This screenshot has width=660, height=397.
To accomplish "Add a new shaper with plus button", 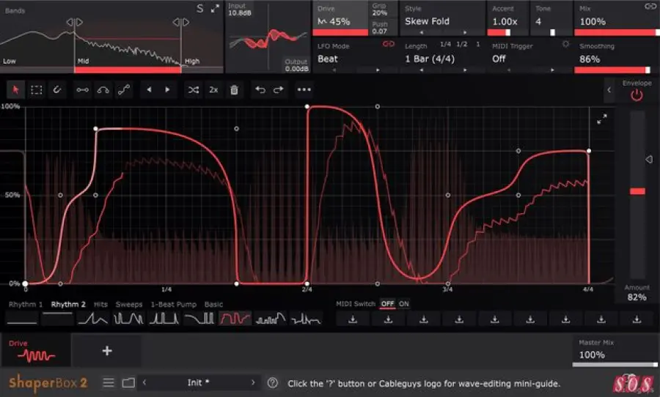I will click(107, 350).
